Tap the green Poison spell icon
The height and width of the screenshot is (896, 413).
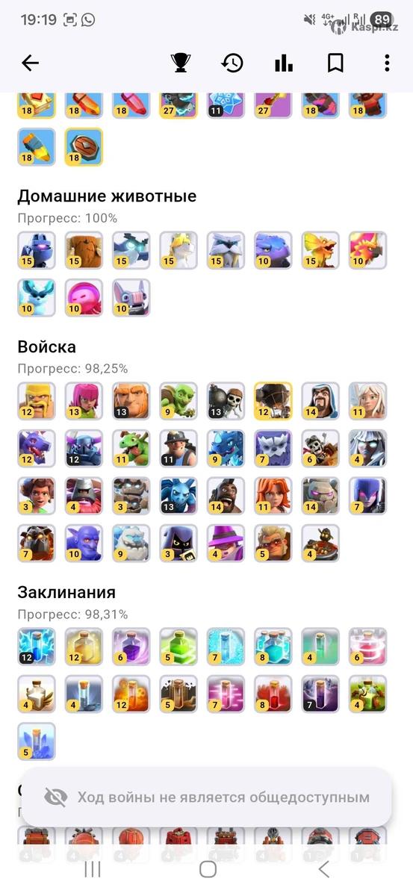pyautogui.click(x=178, y=646)
